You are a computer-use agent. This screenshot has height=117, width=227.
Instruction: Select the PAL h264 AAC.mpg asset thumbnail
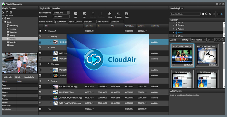tap(207, 79)
